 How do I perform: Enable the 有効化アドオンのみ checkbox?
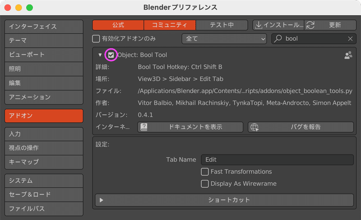point(96,39)
